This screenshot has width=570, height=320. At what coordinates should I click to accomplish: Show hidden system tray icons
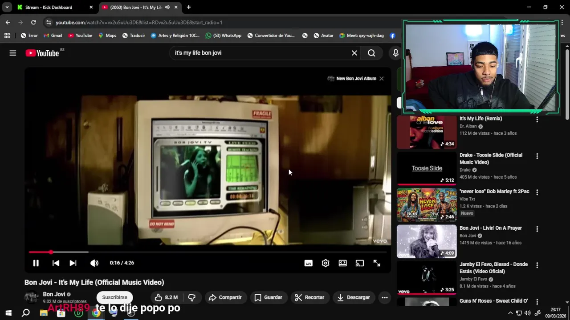510,313
